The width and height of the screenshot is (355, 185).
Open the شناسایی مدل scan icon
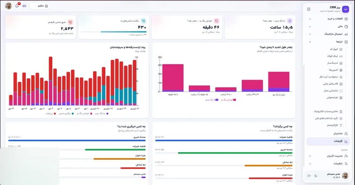tap(341, 91)
